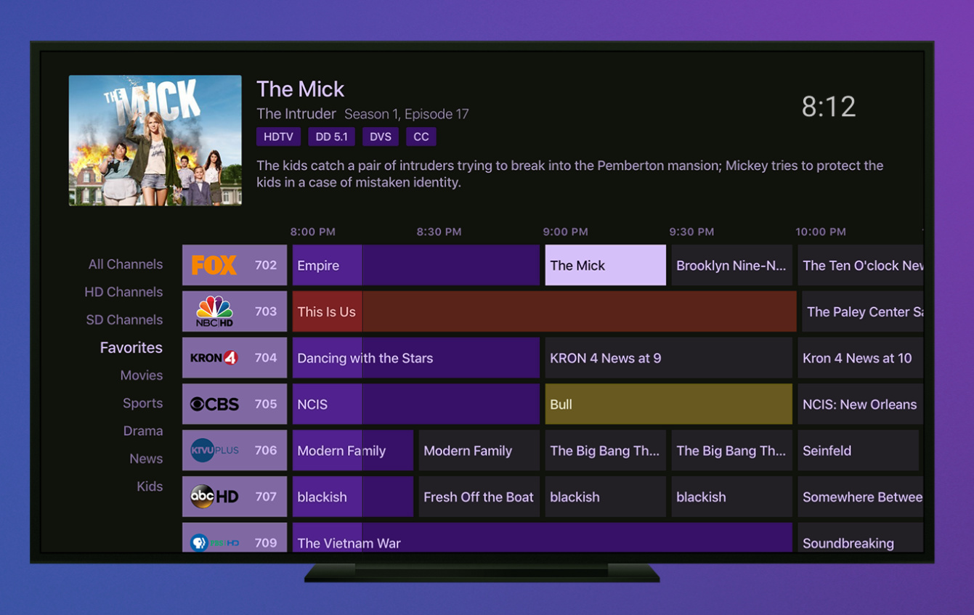Screen dimensions: 974x615
Task: Open This Is Us on NBC
Action: tap(544, 311)
